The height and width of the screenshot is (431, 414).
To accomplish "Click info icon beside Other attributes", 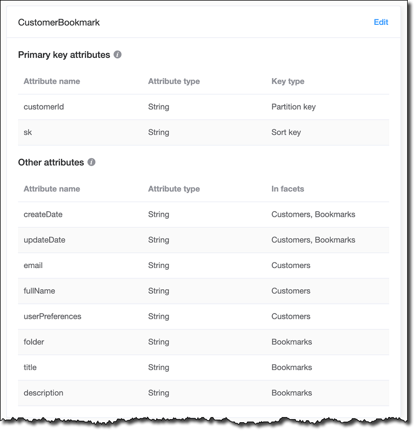I will pyautogui.click(x=92, y=162).
